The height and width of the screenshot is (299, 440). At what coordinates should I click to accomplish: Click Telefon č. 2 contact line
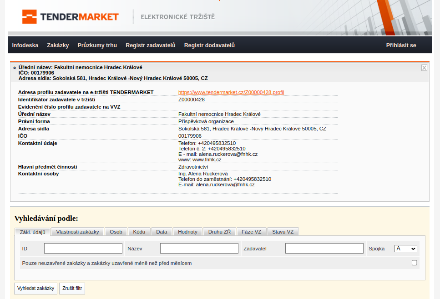point(212,149)
